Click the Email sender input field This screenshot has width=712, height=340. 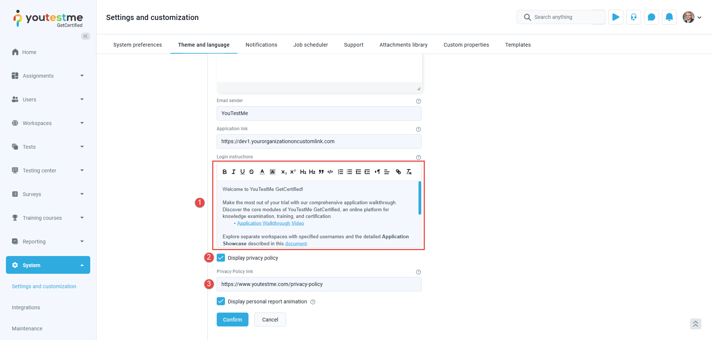pos(319,113)
